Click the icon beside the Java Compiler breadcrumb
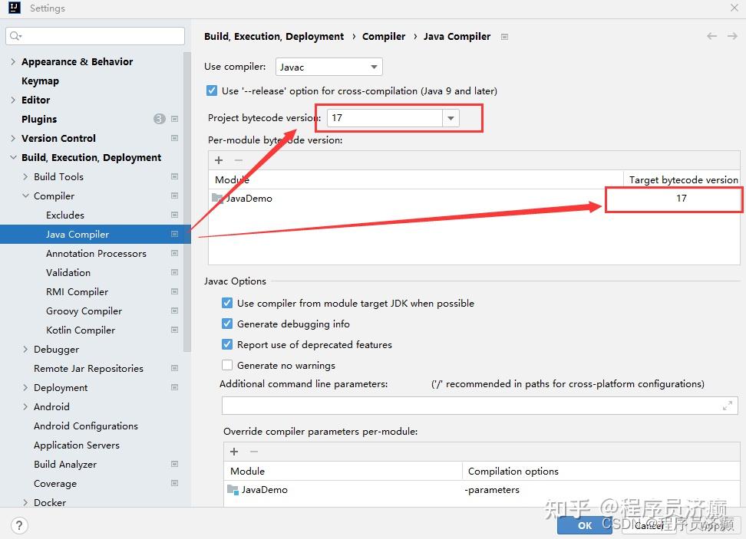The height and width of the screenshot is (539, 746). (504, 36)
